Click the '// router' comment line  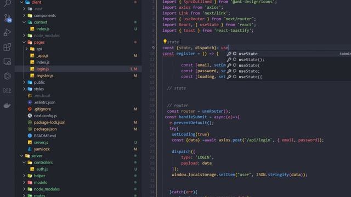[178, 106]
